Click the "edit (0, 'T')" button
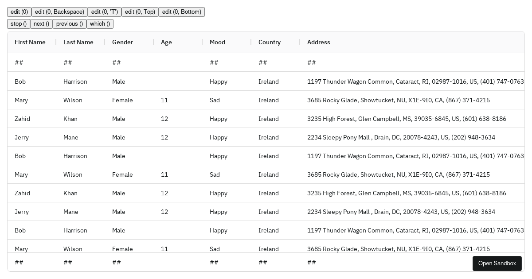The height and width of the screenshot is (279, 532). (105, 12)
